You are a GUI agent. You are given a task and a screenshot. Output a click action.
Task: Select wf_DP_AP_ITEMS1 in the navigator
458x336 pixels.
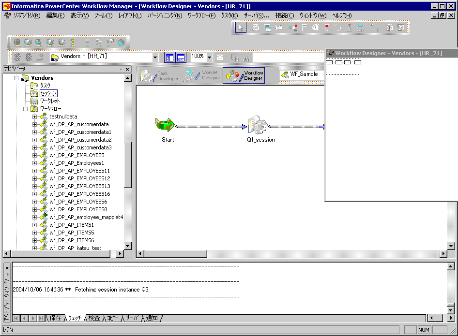pyautogui.click(x=72, y=225)
